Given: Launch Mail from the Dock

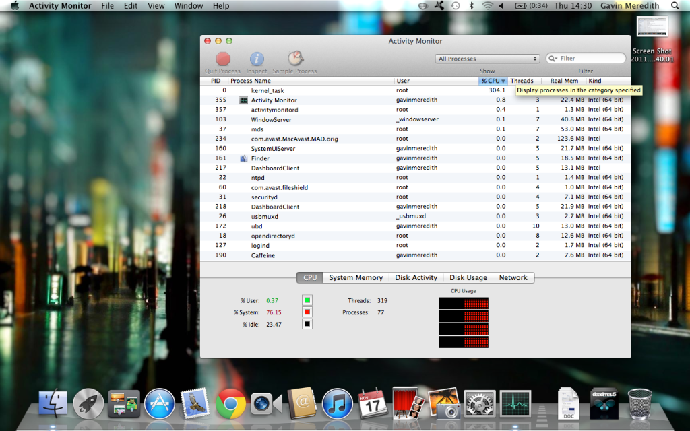Looking at the screenshot, I should tap(195, 403).
